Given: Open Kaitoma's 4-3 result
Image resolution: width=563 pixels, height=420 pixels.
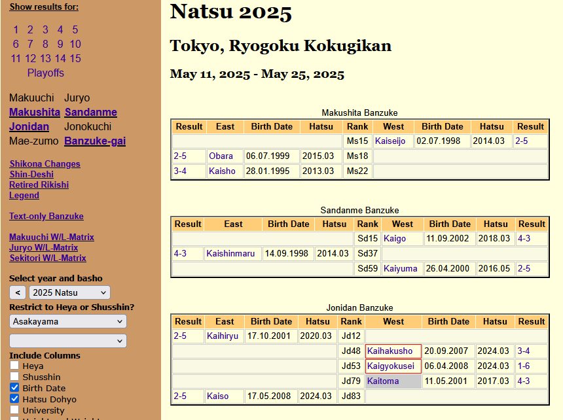Looking at the screenshot, I should pos(524,381).
